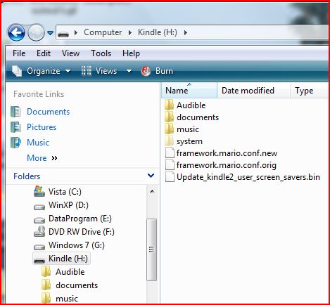Viewport: 330px width, 305px height.
Task: Click the Kindle (H:) tree drive icon
Action: [x=39, y=260]
